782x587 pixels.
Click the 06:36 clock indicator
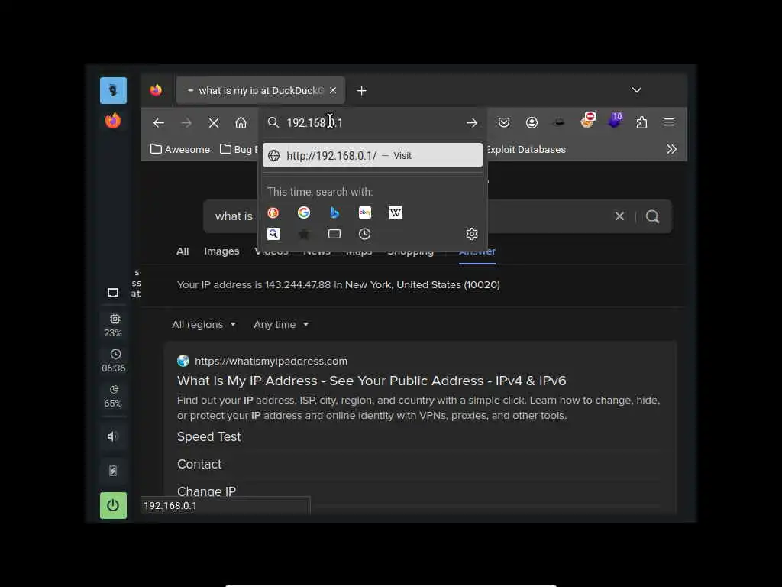[x=114, y=361]
